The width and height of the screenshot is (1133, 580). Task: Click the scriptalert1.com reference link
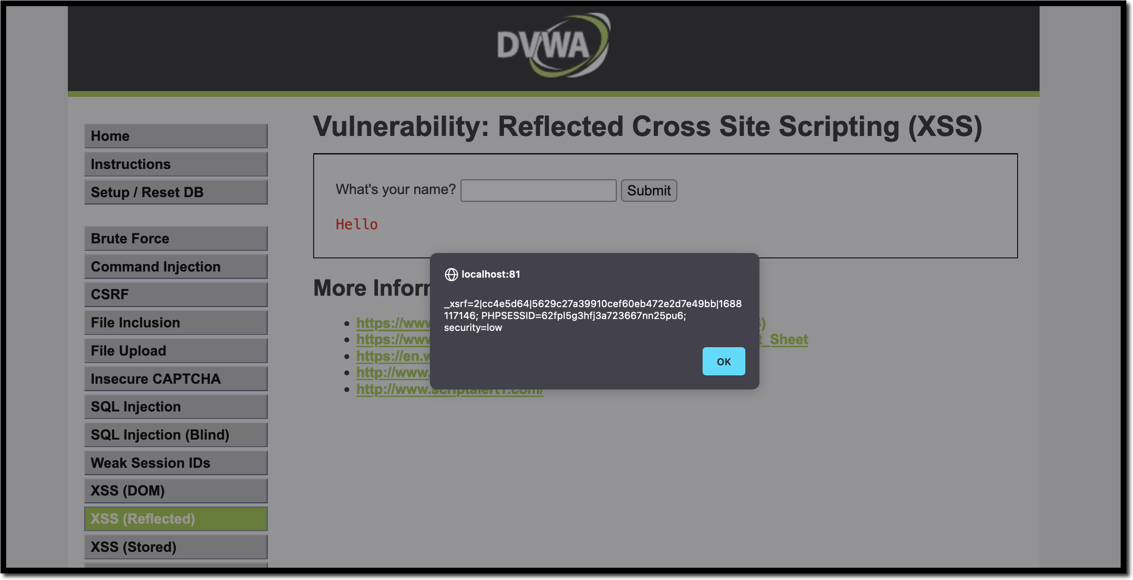pos(449,390)
